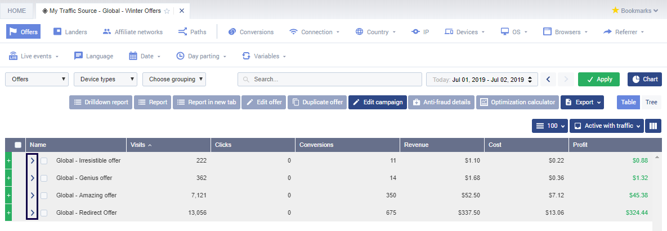Viewport: 667px width, 231px height.
Task: Switch to the Landers tab
Action: coord(70,32)
